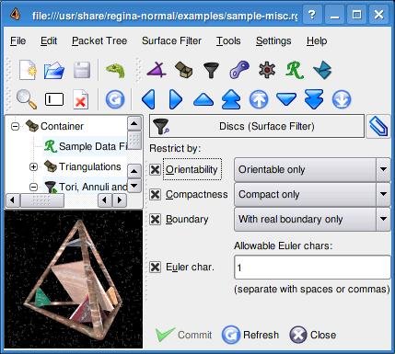This screenshot has height=354, width=395.
Task: Disable the Euler char. checkbox
Action: [x=155, y=267]
